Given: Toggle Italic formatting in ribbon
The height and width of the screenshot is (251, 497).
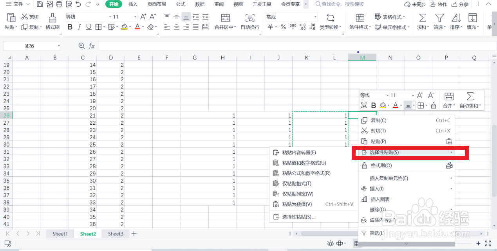Looking at the screenshot, I should pyautogui.click(x=80, y=27).
